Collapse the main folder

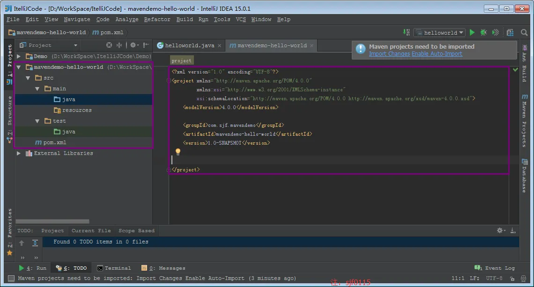coord(37,89)
